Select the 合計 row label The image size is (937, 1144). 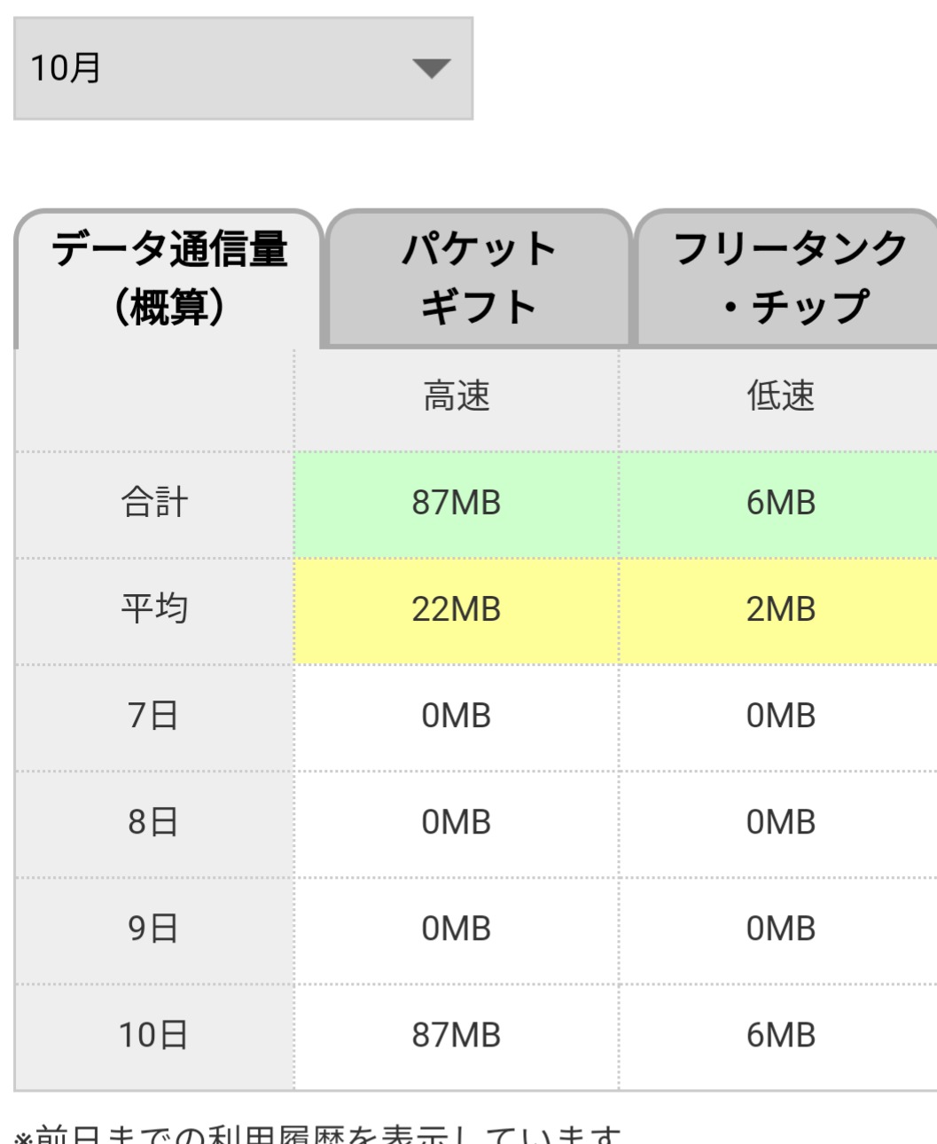pyautogui.click(x=154, y=503)
